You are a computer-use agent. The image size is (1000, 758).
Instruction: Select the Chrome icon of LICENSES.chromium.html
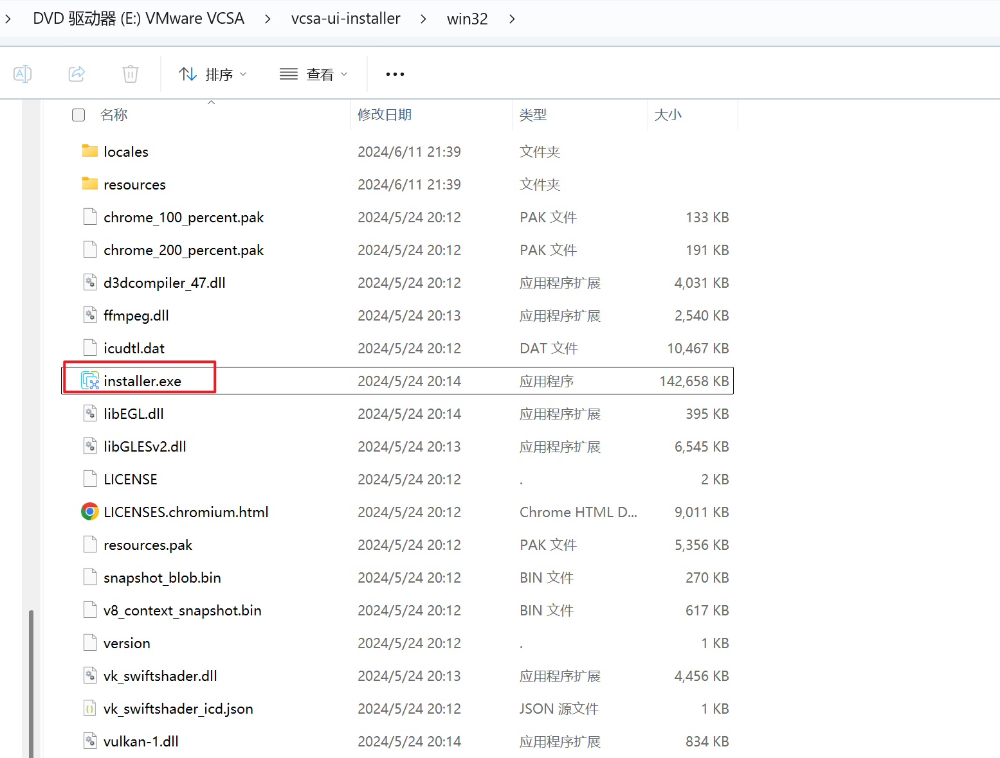[x=90, y=511]
